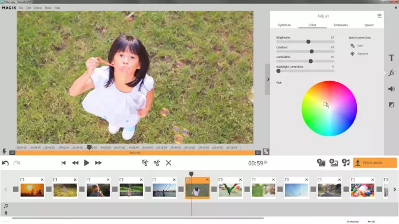Delete the selected clip with the X icon
This screenshot has width=399, height=224.
(169, 163)
